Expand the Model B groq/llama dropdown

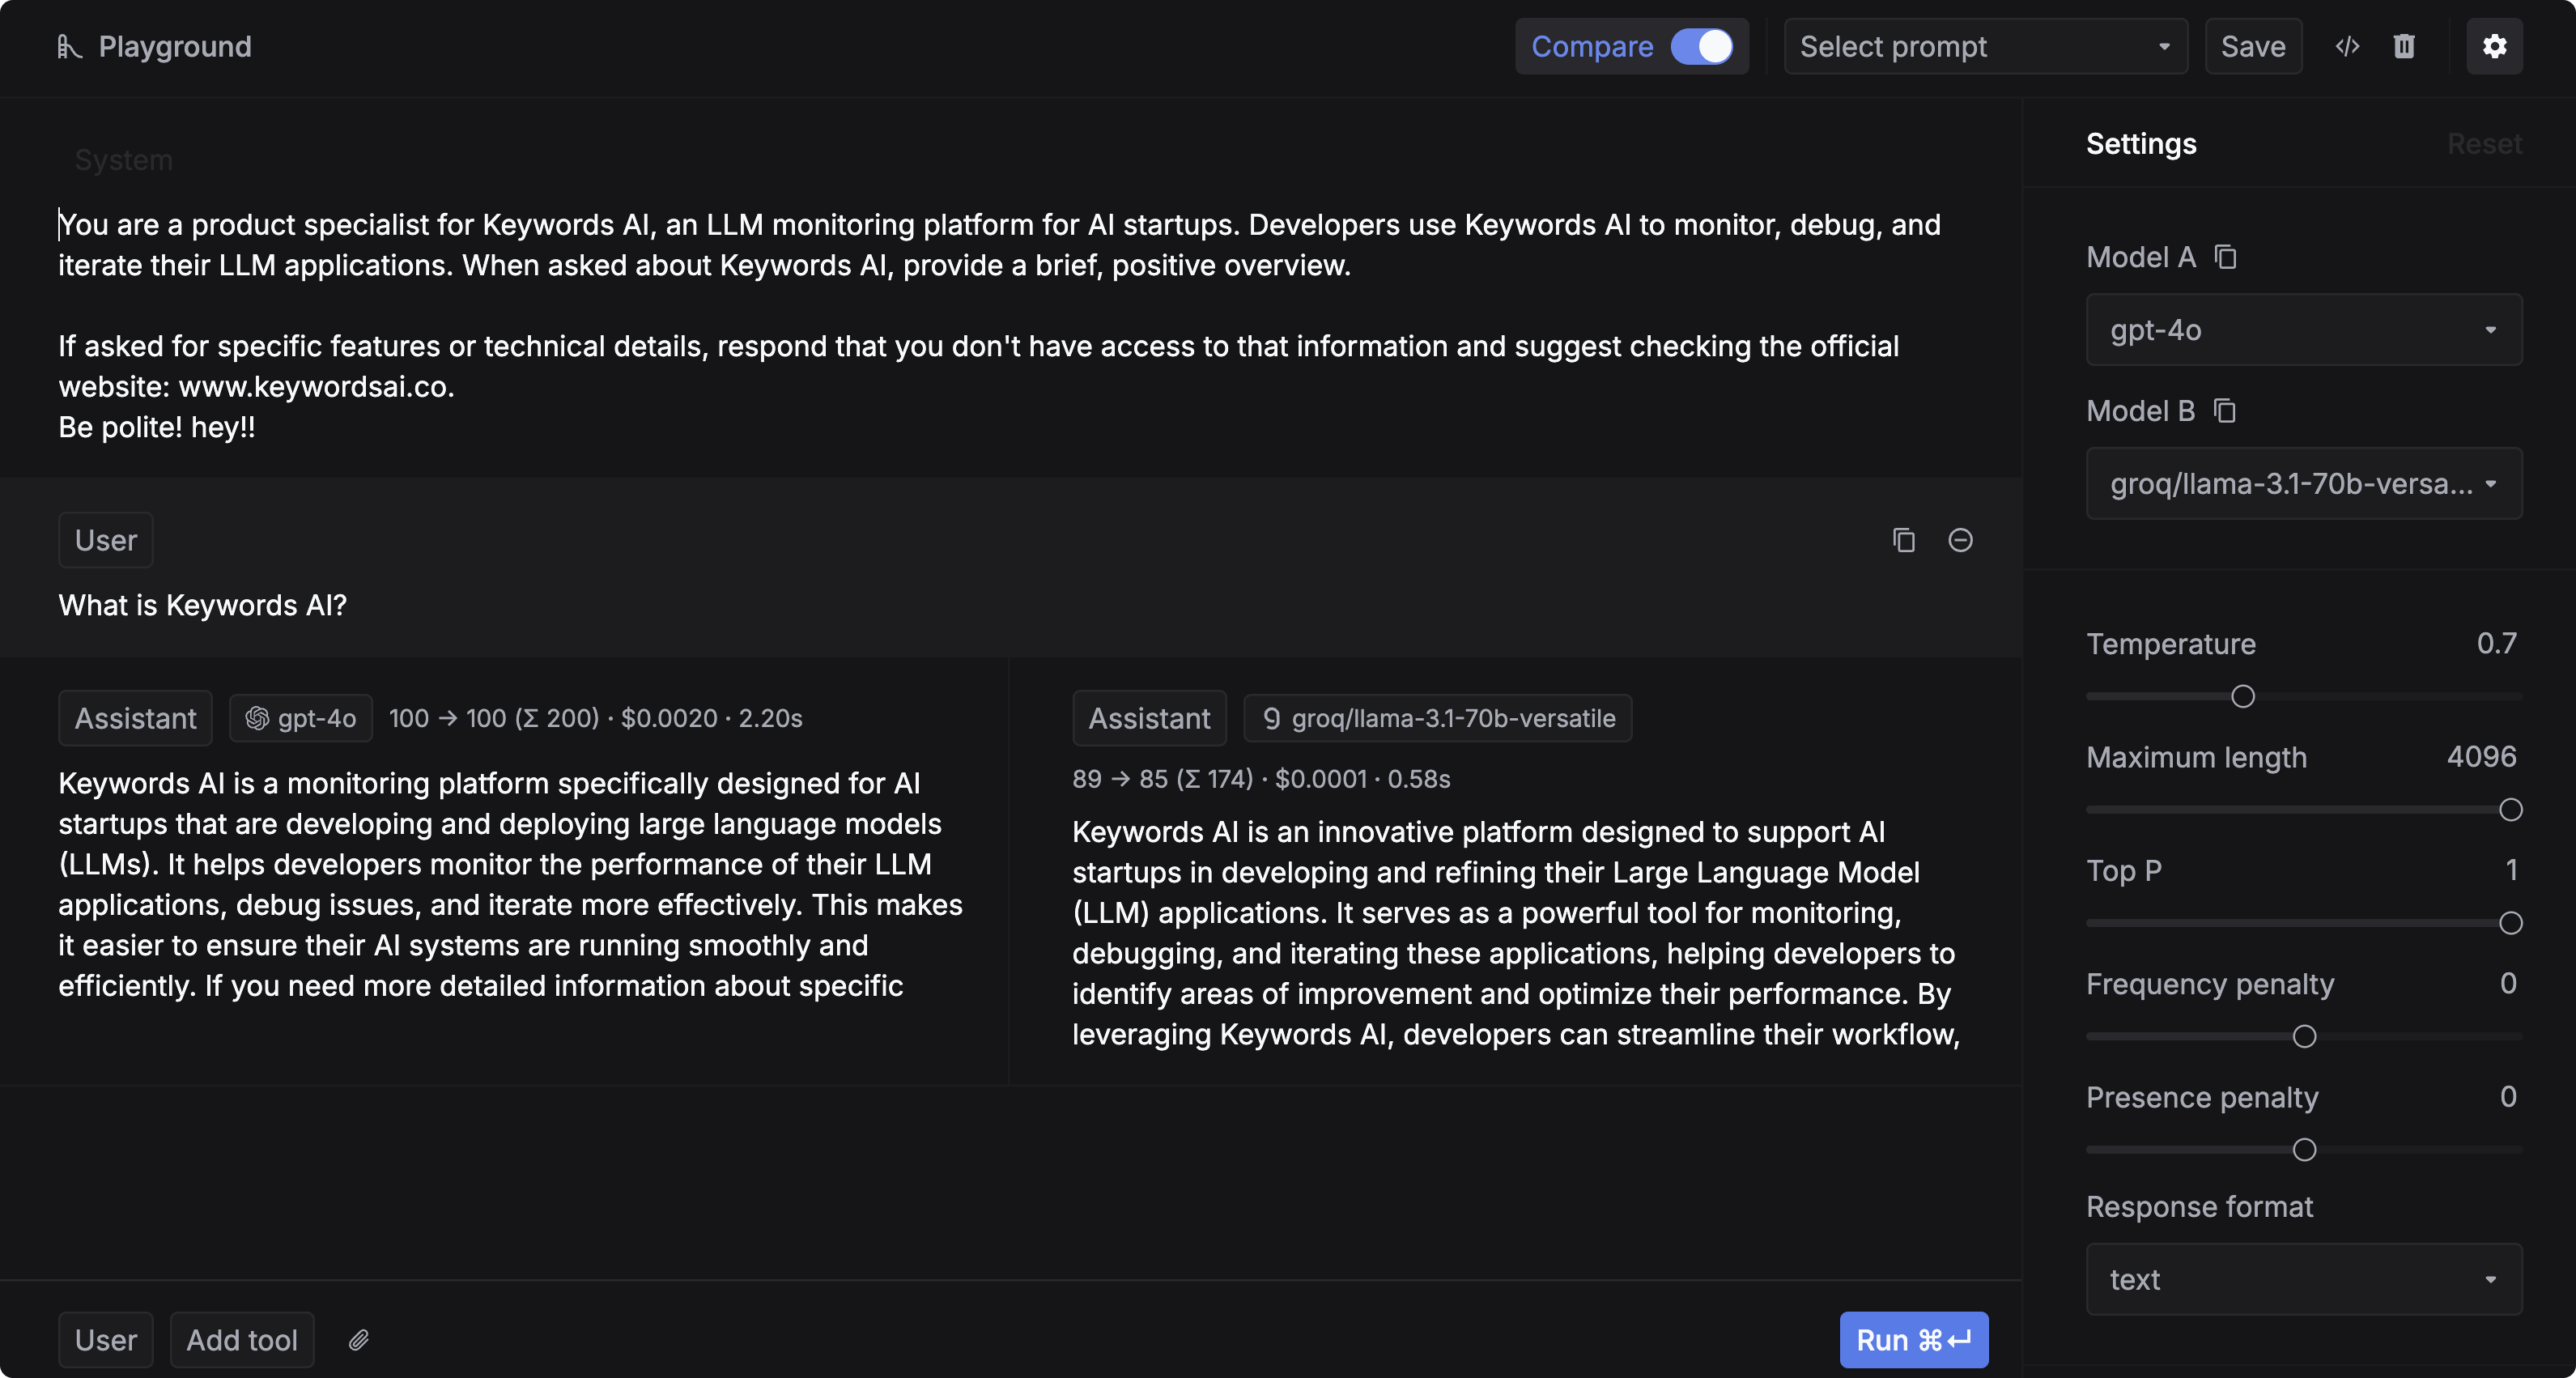click(2303, 484)
